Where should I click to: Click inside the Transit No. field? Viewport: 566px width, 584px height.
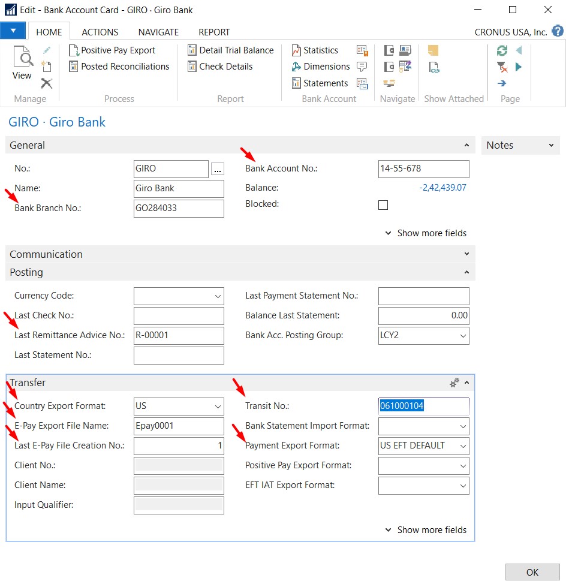[423, 406]
